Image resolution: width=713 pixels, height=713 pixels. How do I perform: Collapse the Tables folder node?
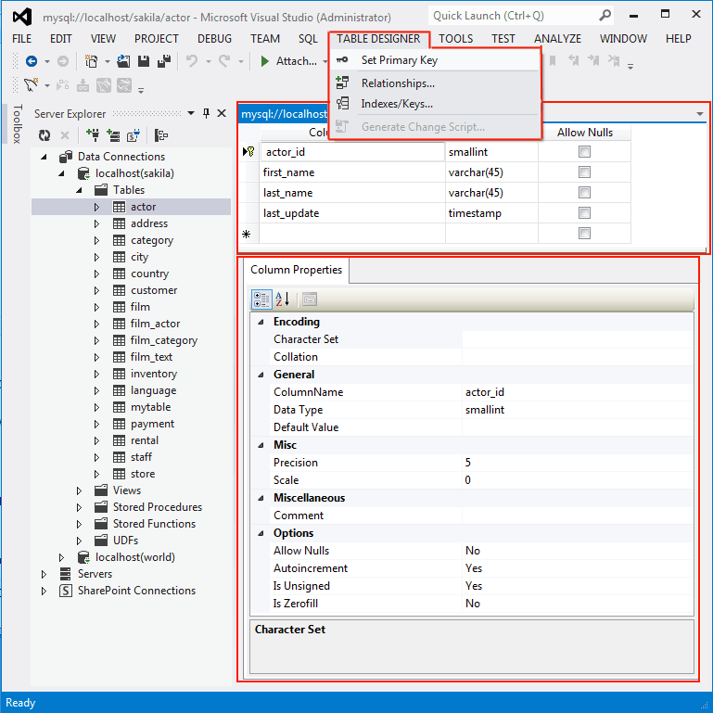[x=80, y=190]
